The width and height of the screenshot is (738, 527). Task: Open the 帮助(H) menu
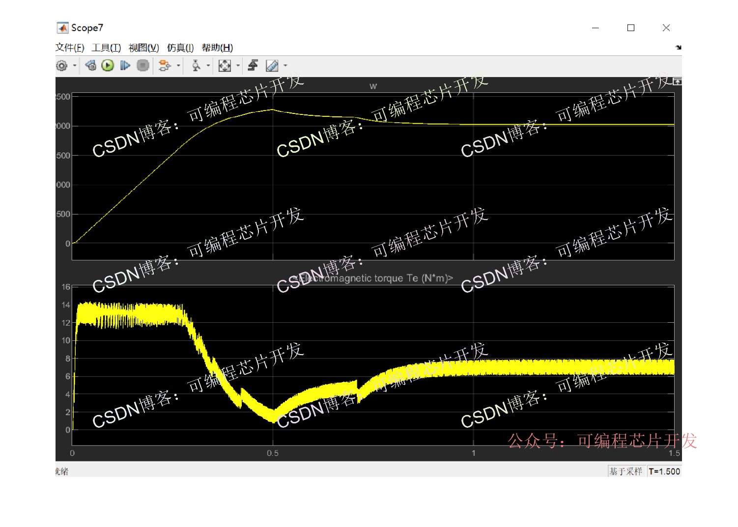(x=217, y=48)
